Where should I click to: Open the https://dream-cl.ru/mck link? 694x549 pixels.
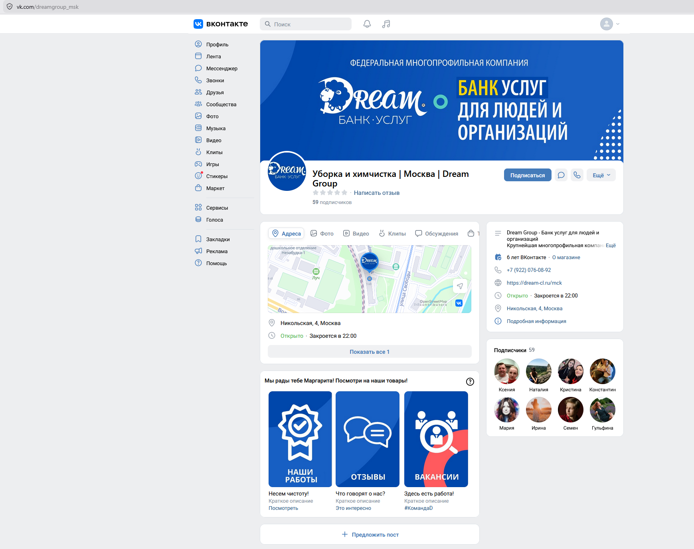(534, 283)
